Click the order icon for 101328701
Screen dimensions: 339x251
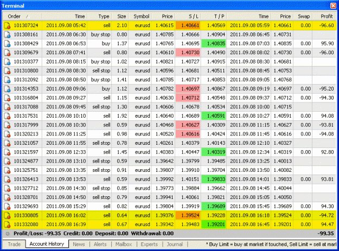tap(7, 197)
